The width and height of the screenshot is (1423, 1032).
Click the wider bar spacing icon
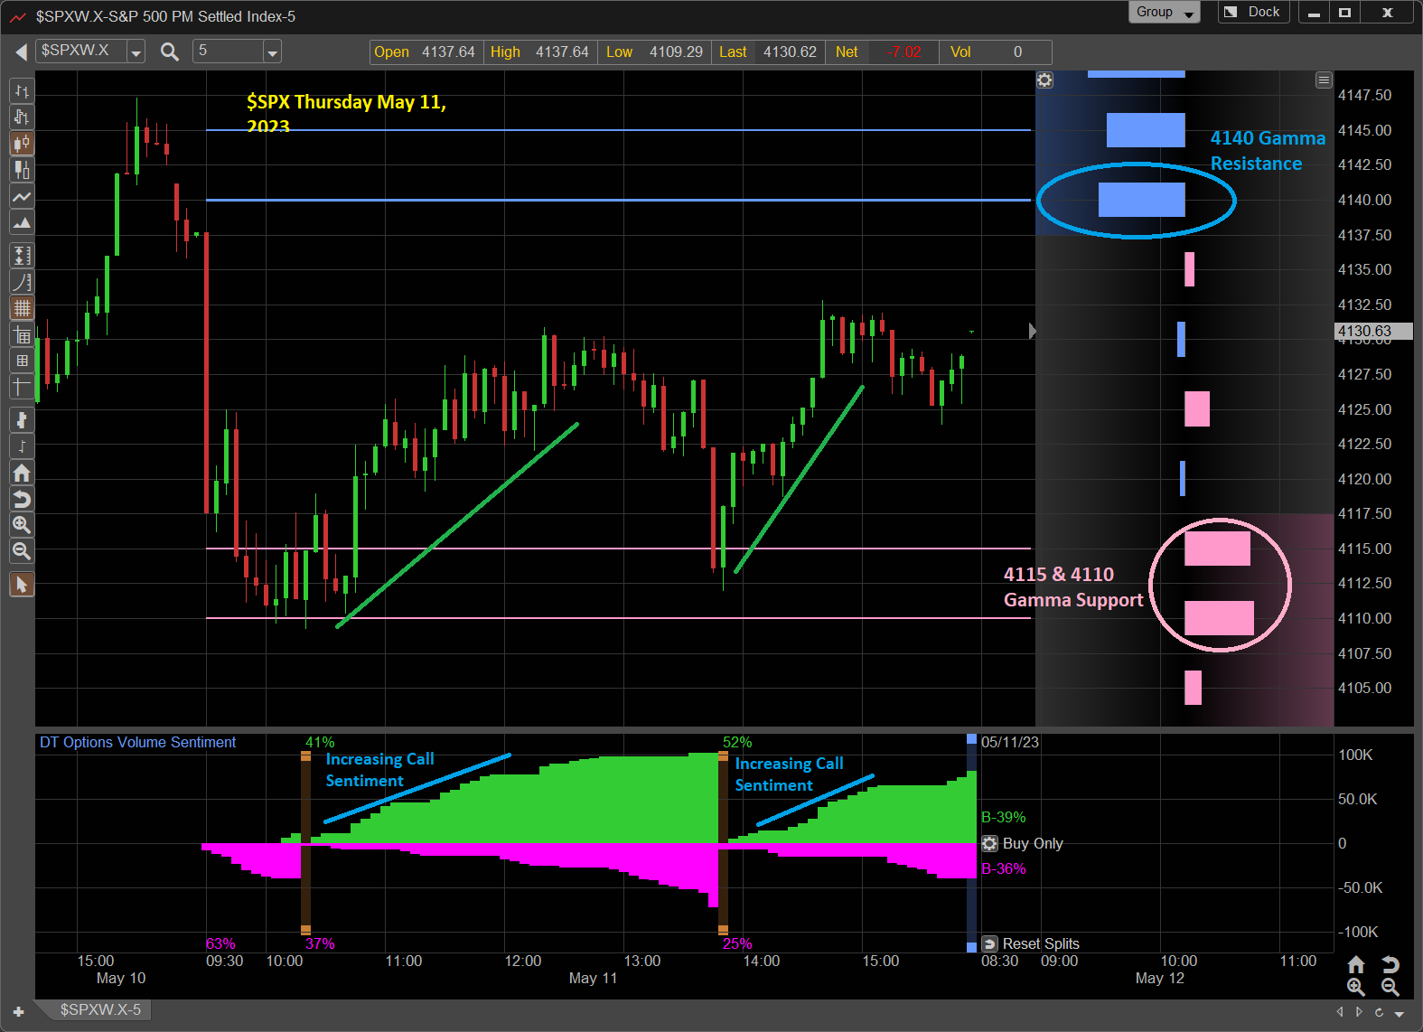point(22,420)
